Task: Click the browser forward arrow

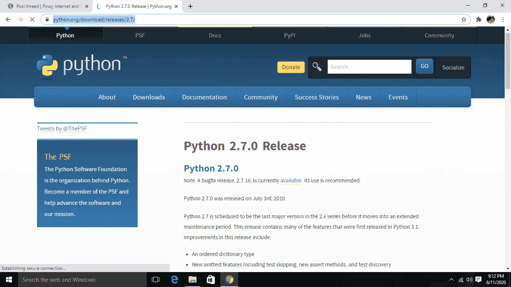Action: tap(20, 19)
